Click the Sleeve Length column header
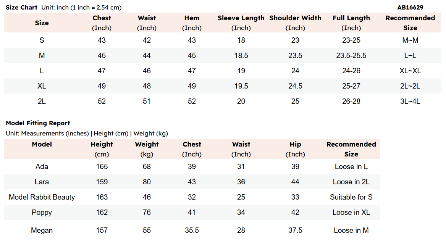The width and height of the screenshot is (446, 245). (x=241, y=23)
